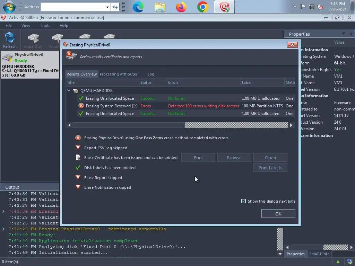Viewport: 355px width, 266px height.
Task: Click the network tray icon
Action: tap(312, 7)
